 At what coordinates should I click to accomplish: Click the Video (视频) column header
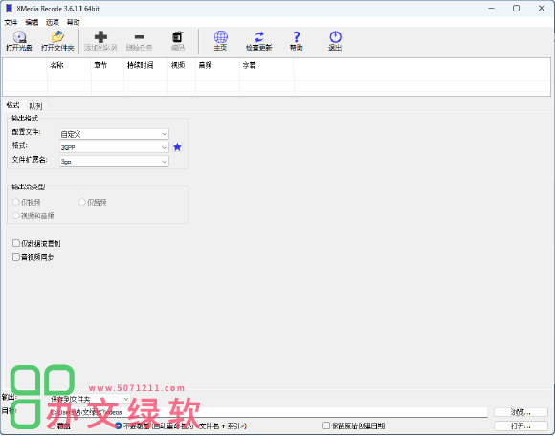(x=182, y=65)
